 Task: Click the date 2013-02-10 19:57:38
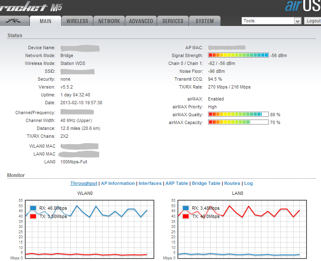coord(81,103)
